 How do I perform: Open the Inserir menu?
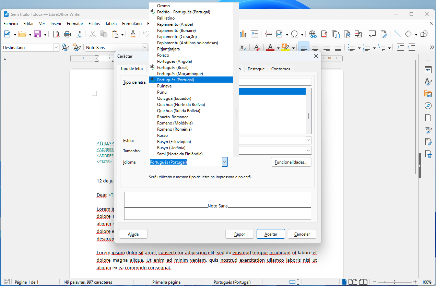tap(56, 24)
